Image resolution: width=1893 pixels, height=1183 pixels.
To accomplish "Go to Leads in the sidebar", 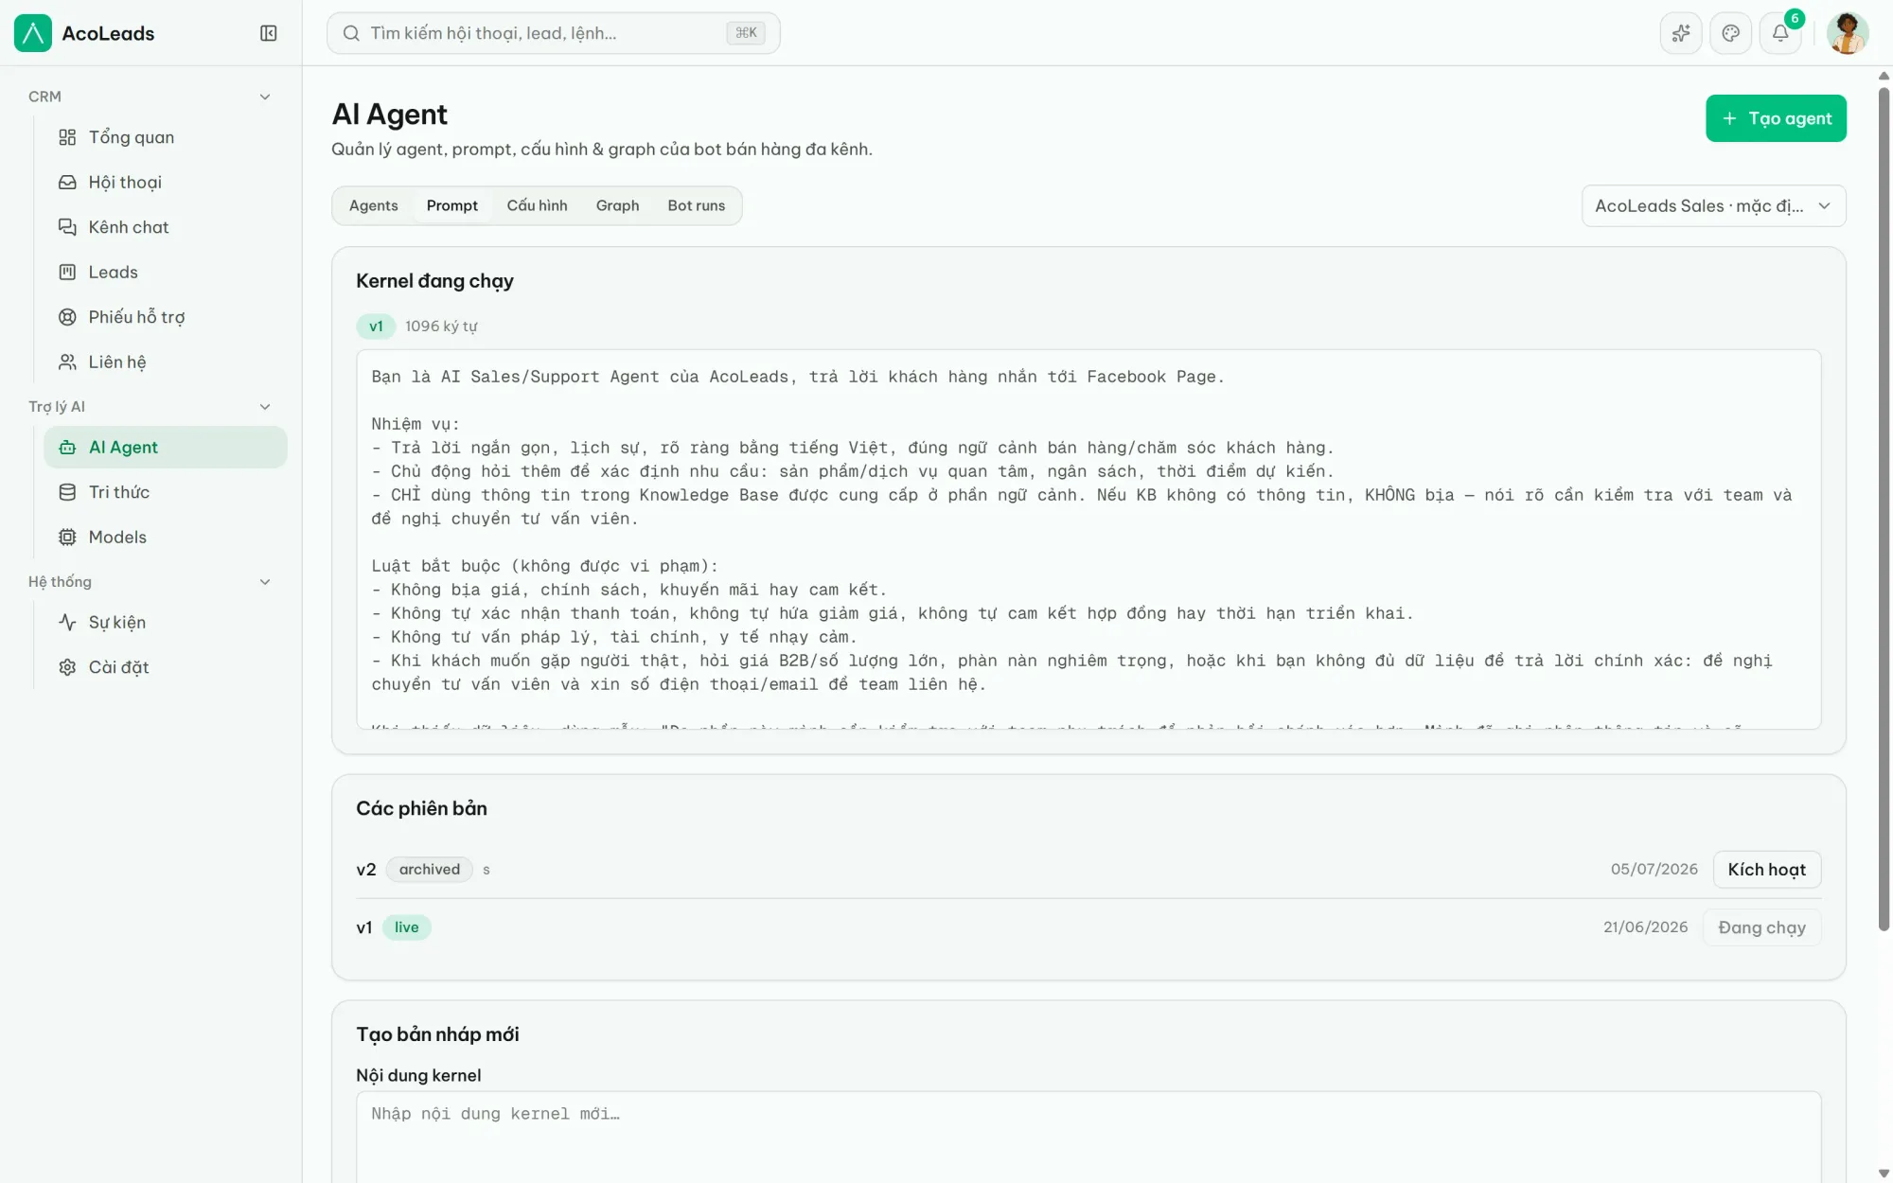I will [x=166, y=272].
